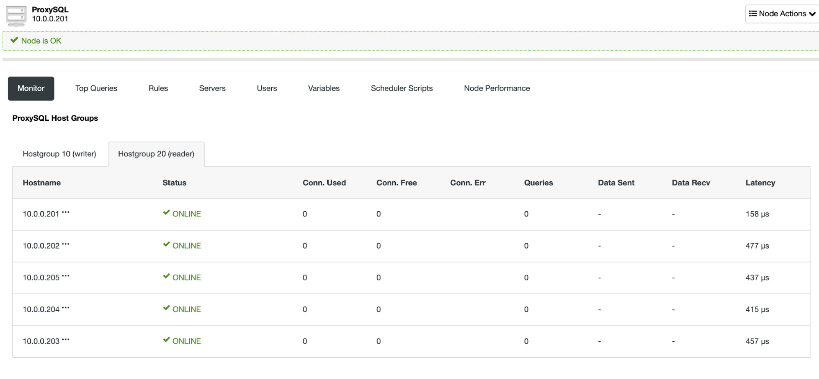Image resolution: width=819 pixels, height=379 pixels.
Task: Click hostname 10.0.0.201 in the table
Action: point(41,214)
